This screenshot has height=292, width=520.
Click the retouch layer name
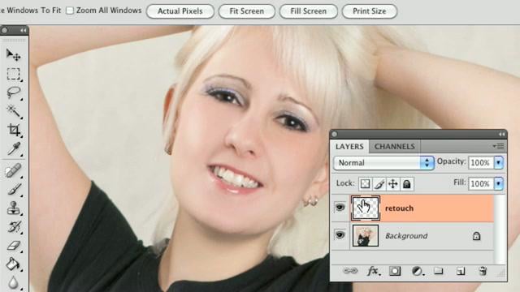(x=399, y=208)
